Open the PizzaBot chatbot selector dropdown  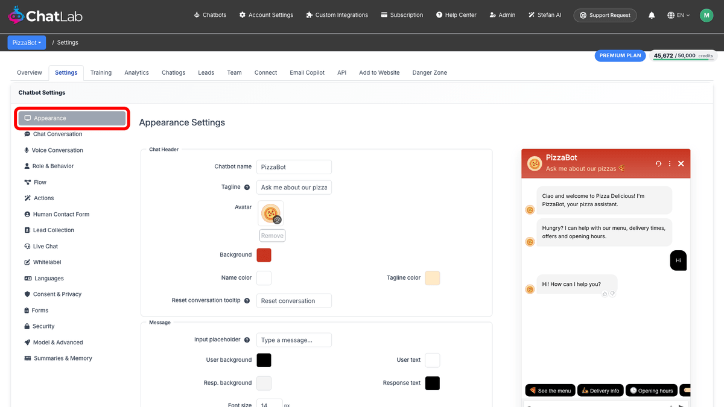pyautogui.click(x=27, y=43)
